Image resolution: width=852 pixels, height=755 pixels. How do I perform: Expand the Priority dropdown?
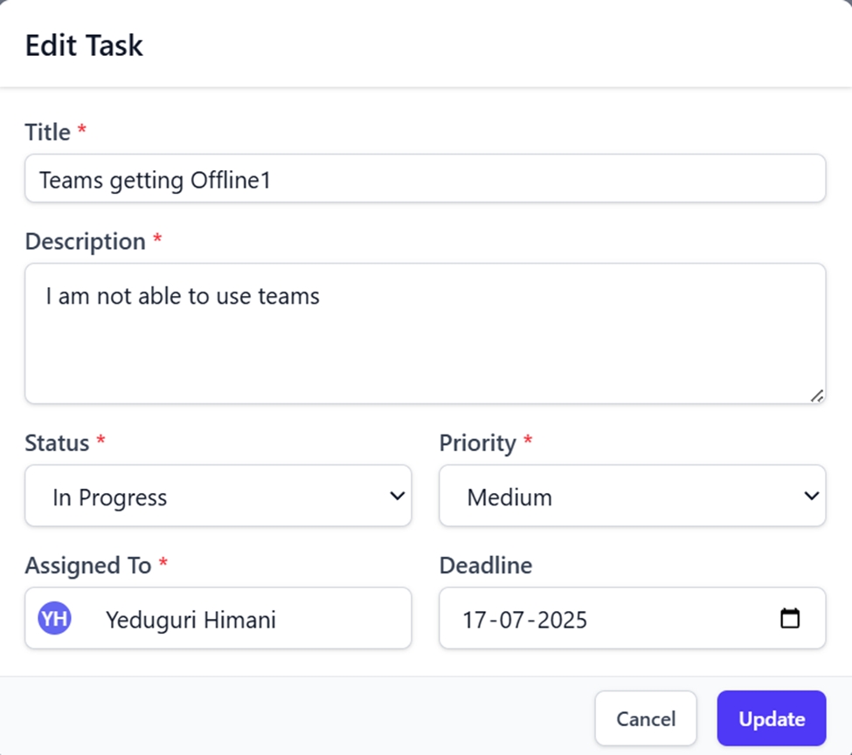click(x=632, y=496)
